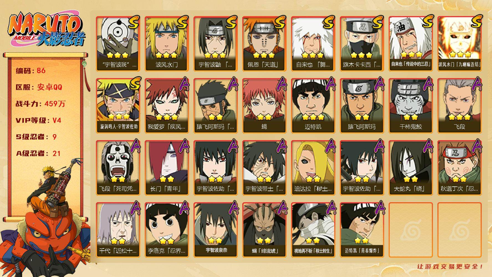This screenshot has height=277, width=492.
Task: Choose the 长门「青年」 ninja card
Action: click(x=167, y=168)
